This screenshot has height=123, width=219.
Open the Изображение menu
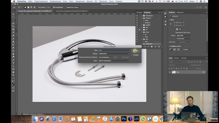(55, 1)
